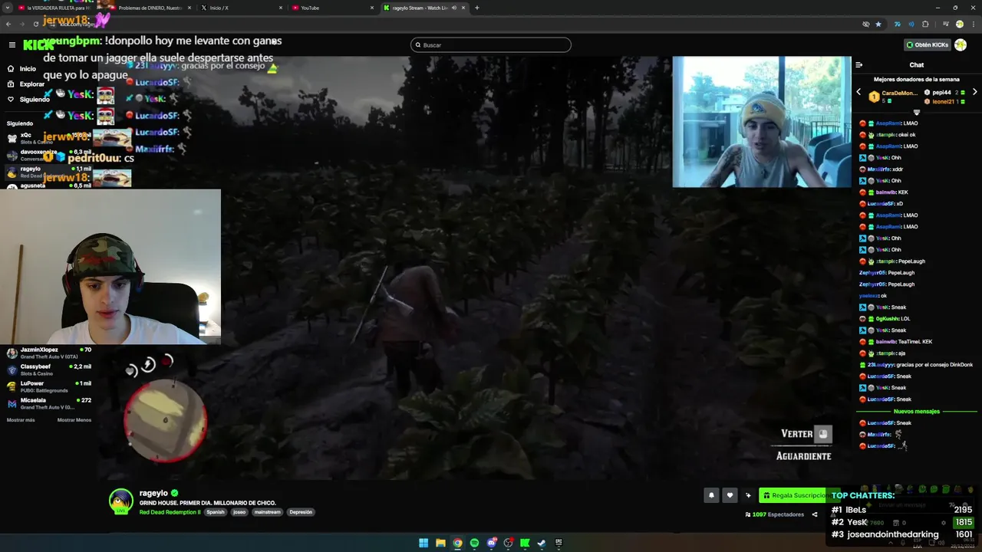Open Red Dead Redemption II category link

(170, 512)
